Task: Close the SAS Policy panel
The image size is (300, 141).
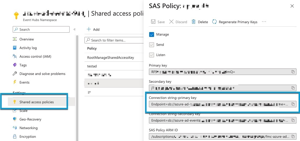Action: pyautogui.click(x=292, y=6)
